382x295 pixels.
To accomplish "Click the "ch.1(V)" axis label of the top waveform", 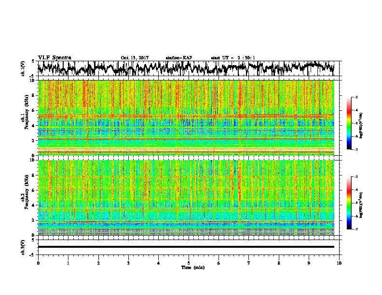I will (x=23, y=68).
